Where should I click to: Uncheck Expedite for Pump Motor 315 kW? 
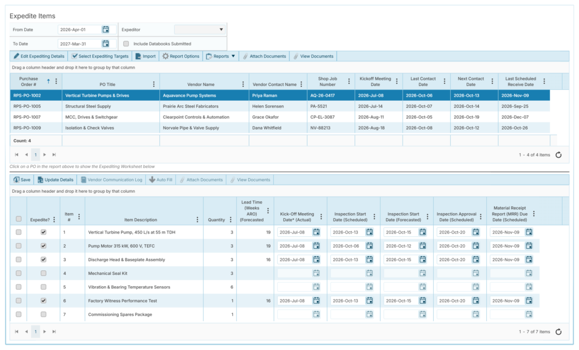pos(43,246)
